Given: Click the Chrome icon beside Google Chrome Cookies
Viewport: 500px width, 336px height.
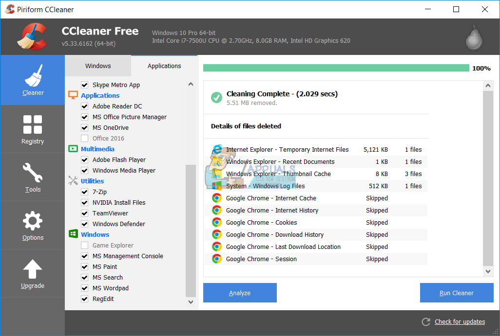Looking at the screenshot, I should coord(217,222).
